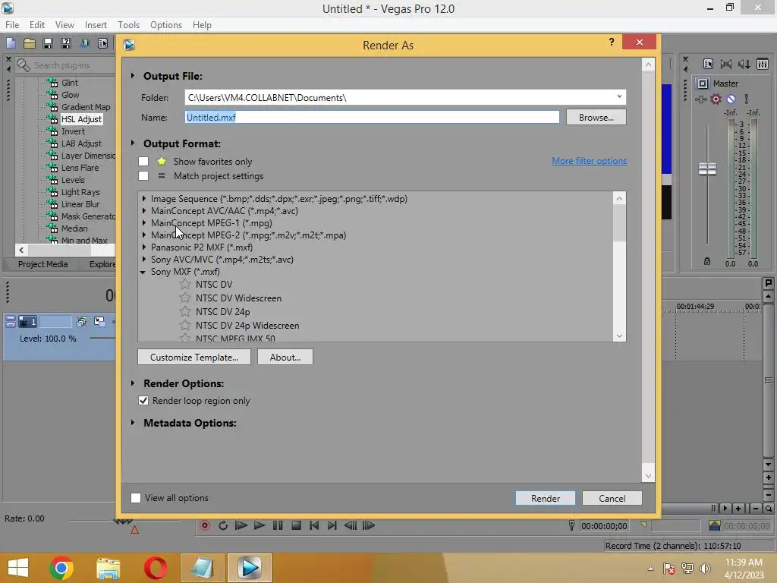The image size is (777, 583).
Task: Click the Pause button in transport
Action: [278, 525]
